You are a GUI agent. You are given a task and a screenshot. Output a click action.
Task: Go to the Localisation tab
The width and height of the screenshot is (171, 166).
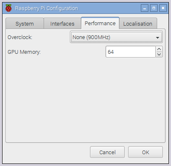(138, 24)
